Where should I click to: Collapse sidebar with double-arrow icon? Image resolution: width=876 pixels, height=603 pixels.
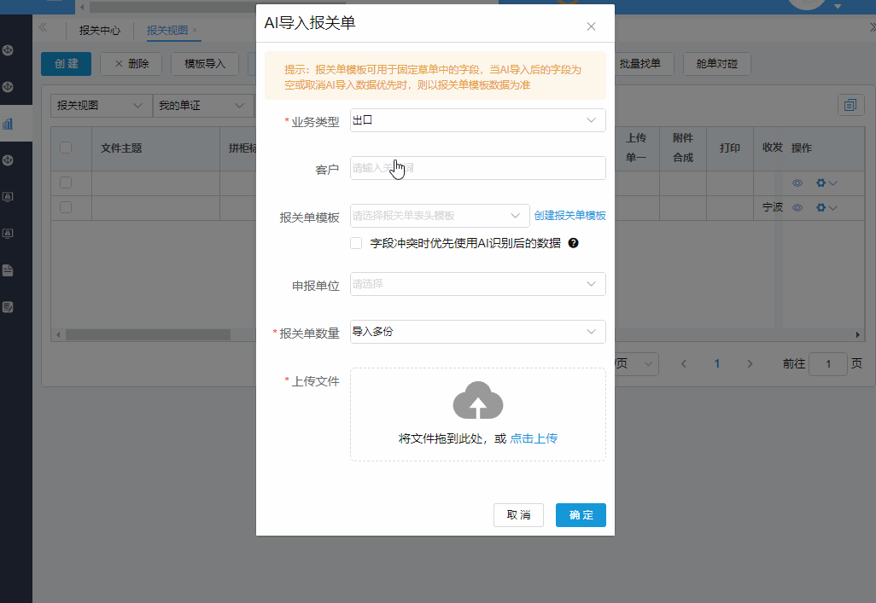43,27
